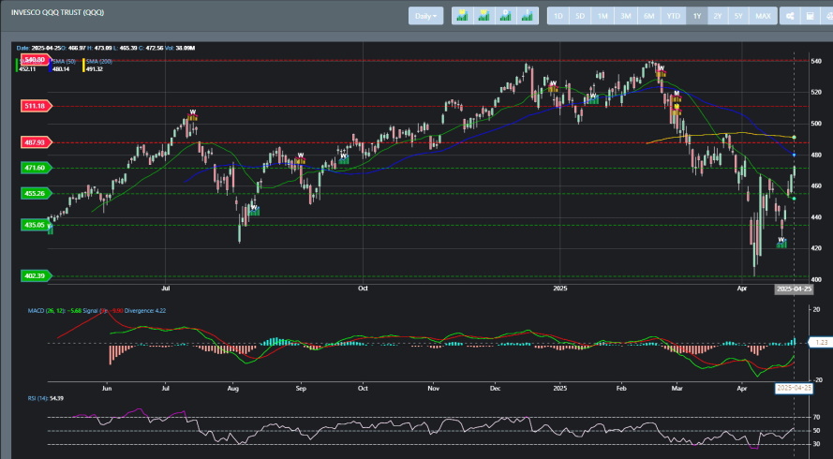Viewport: 833px width, 459px height.
Task: Click the 480.14 SMA 50 value
Action: tap(61, 69)
